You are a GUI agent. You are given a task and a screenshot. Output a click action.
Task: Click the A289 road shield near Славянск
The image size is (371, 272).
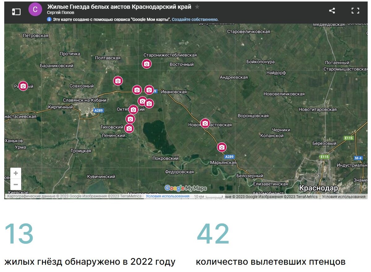99,110
